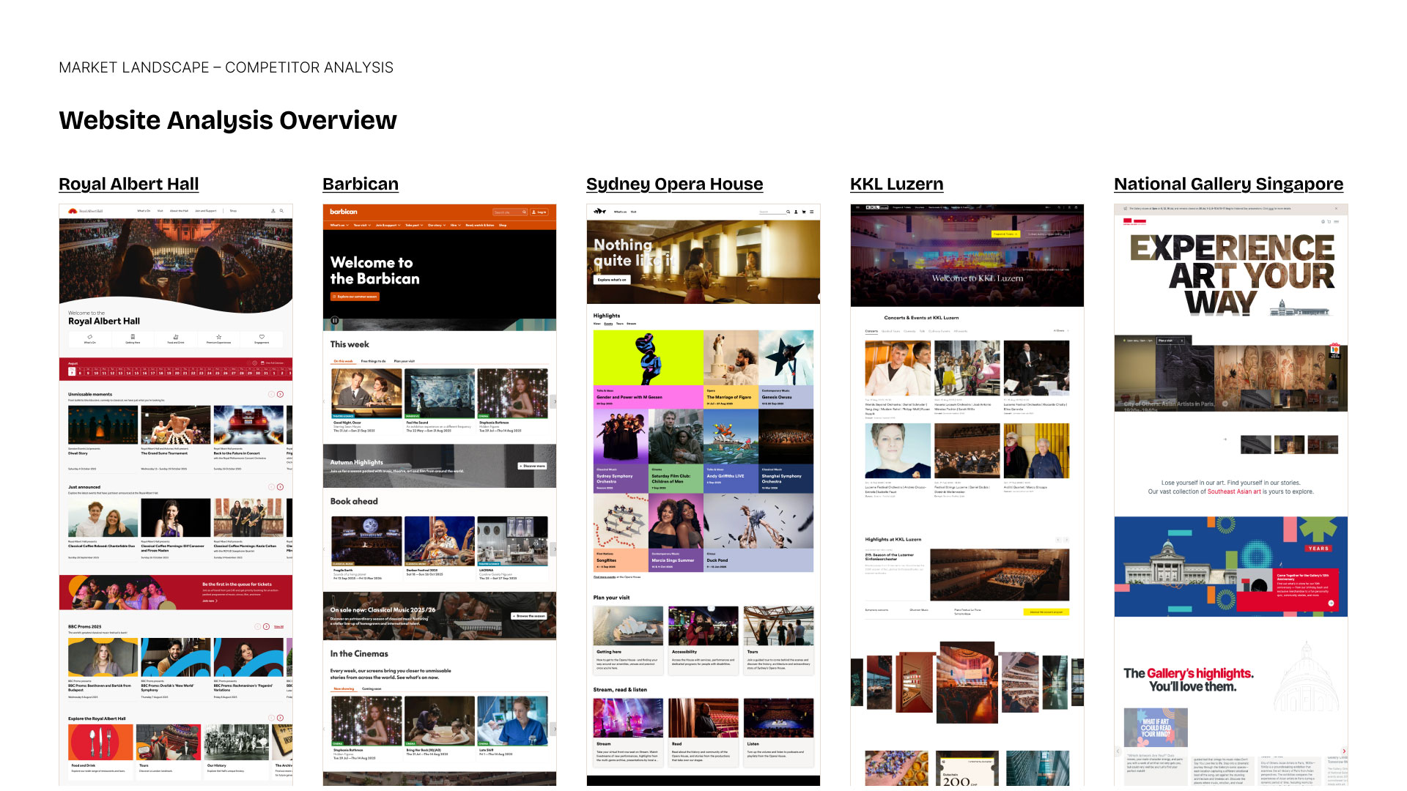1407x791 pixels.
Task: Click the Sydney Opera House search icon
Action: (x=788, y=212)
